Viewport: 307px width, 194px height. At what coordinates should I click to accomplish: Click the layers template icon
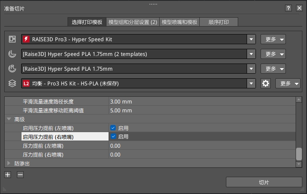(12, 83)
